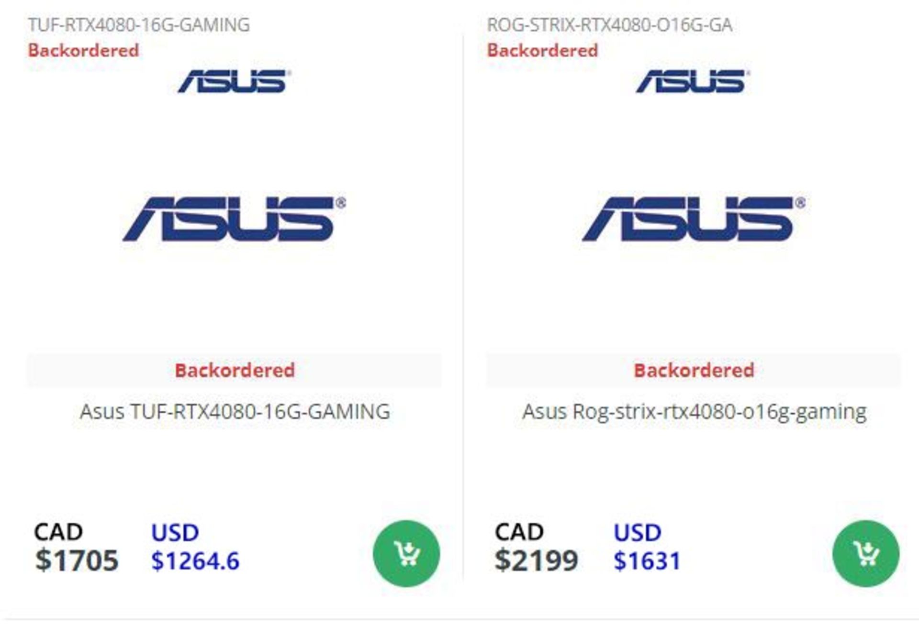Click the small ASUS logo above TUF card
This screenshot has height=626, width=919.
(x=234, y=81)
